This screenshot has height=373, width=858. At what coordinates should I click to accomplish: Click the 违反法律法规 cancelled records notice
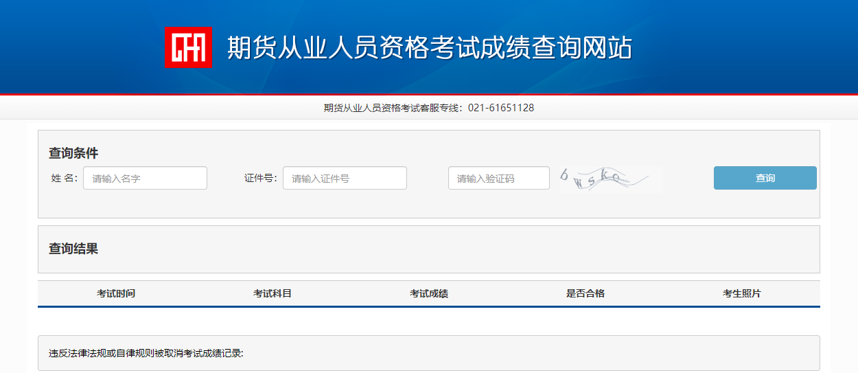click(x=146, y=354)
